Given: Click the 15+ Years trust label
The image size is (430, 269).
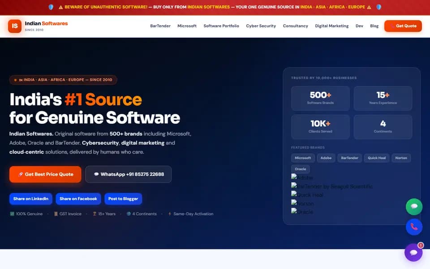Looking at the screenshot, I should (x=104, y=214).
